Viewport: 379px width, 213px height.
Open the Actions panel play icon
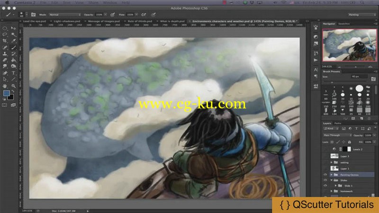(316, 60)
